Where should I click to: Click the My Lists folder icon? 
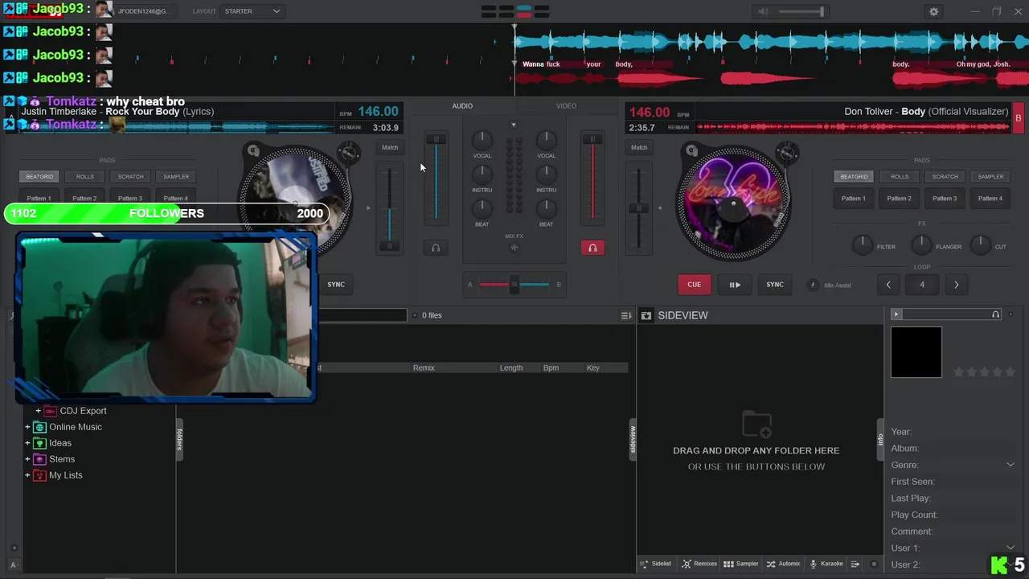[x=39, y=475]
